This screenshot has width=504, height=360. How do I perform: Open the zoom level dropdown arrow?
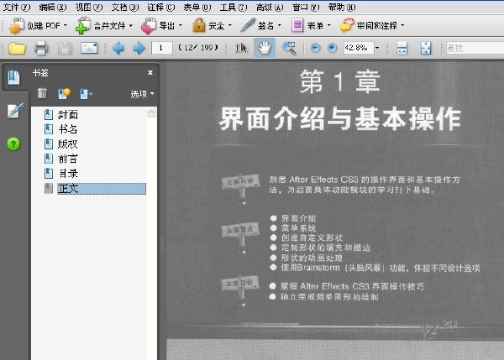(x=377, y=48)
